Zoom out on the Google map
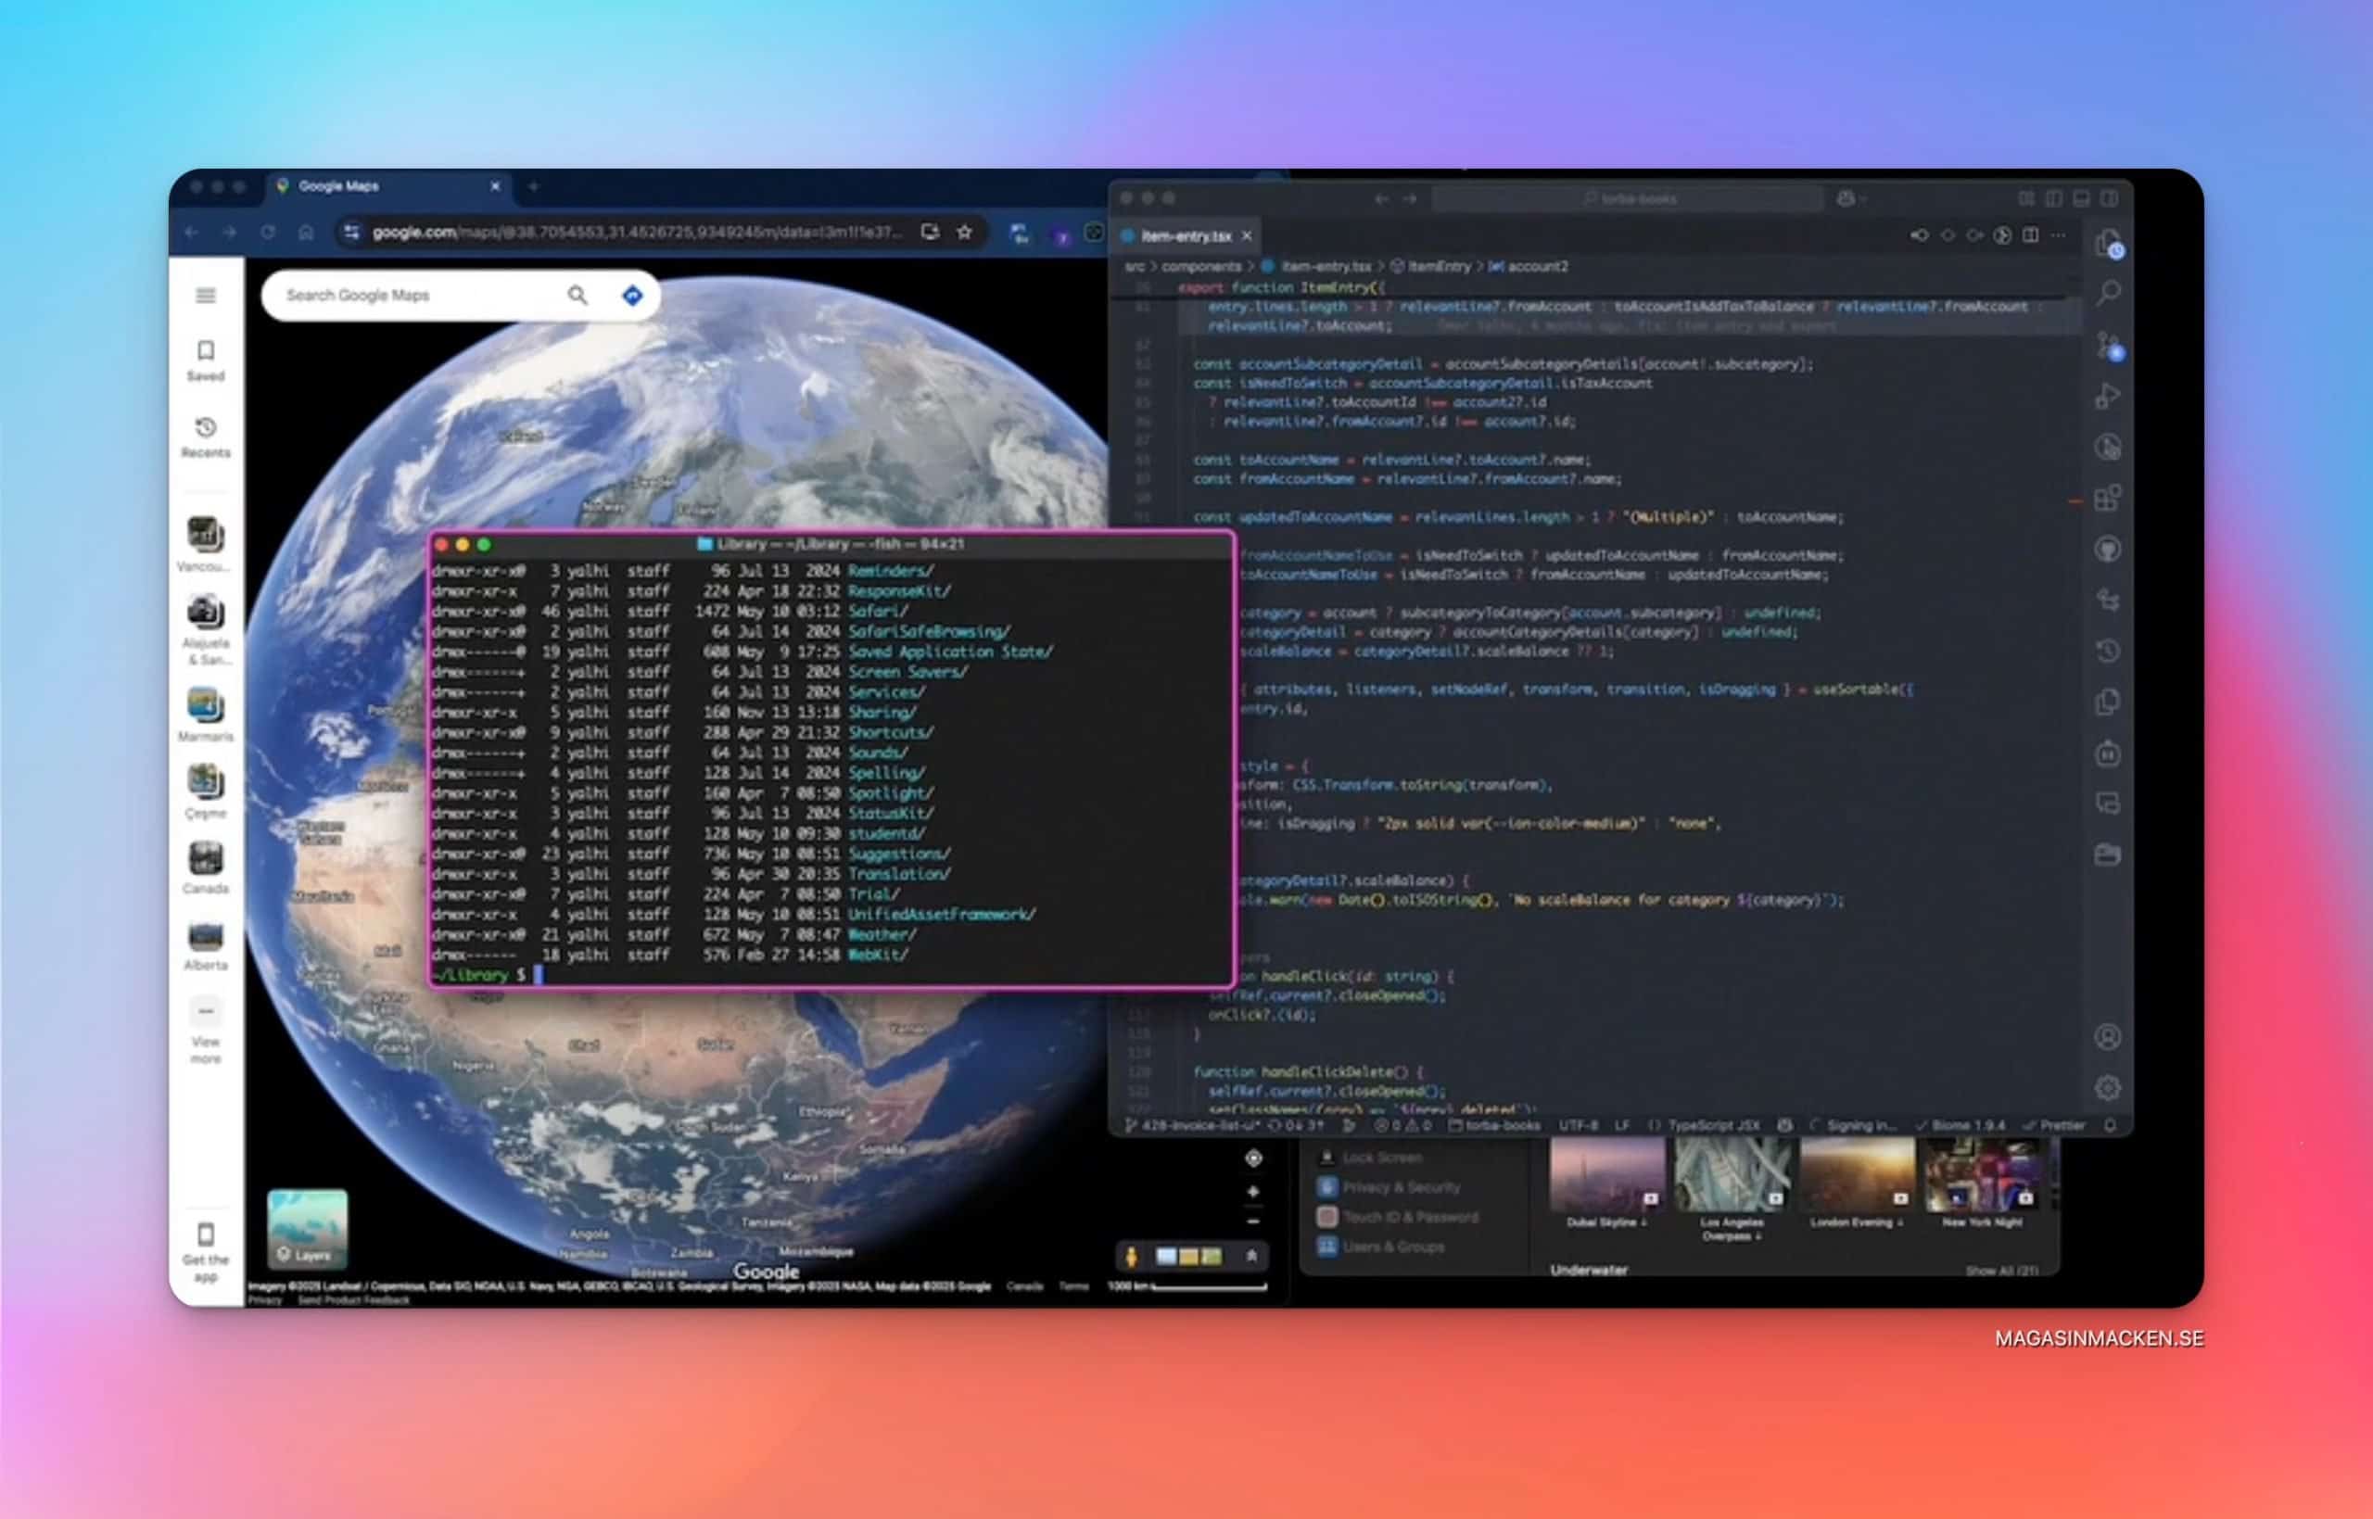The width and height of the screenshot is (2373, 1519). coord(1252,1222)
